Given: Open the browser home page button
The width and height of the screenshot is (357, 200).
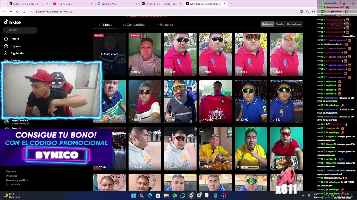Looking at the screenshot, I should 24,12.
